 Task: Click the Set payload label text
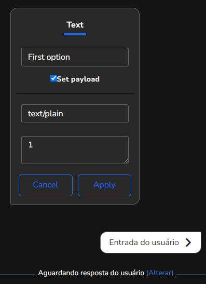pyautogui.click(x=78, y=79)
